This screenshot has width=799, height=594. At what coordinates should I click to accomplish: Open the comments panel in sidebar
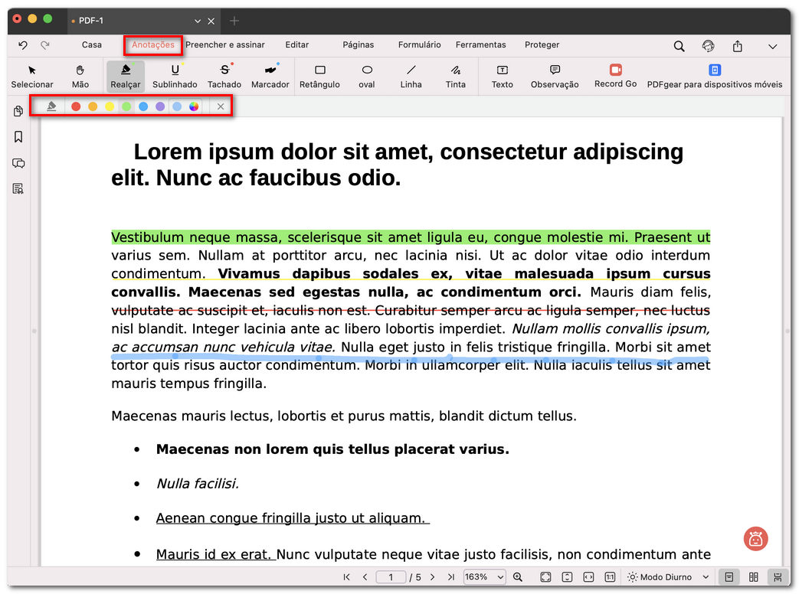click(x=18, y=163)
